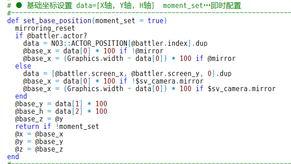Click the '@y = @base_y' line

[39, 142]
